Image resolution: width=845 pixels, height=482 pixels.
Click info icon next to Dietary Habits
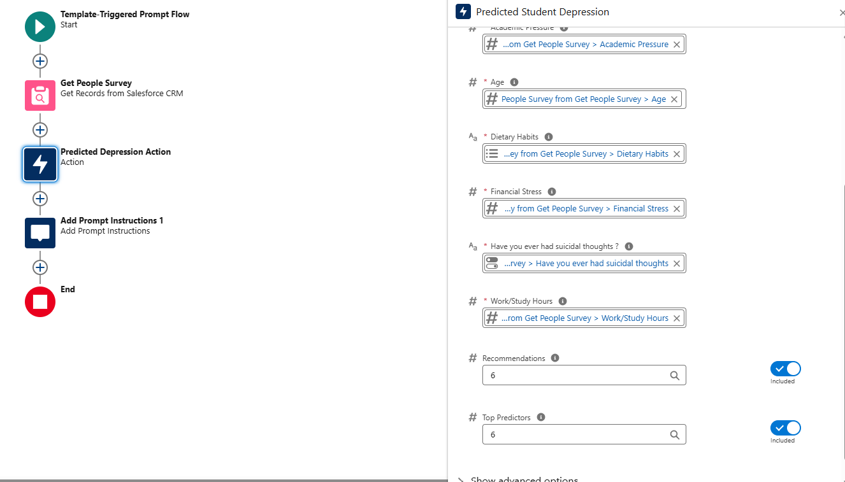point(549,137)
